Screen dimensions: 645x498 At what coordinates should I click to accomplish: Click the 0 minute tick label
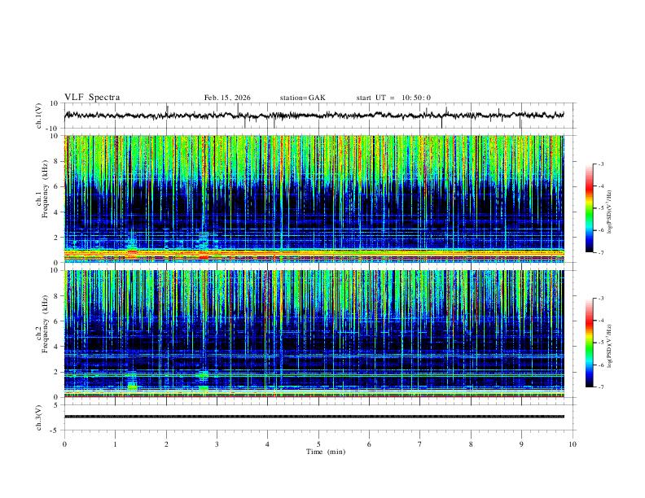64,444
